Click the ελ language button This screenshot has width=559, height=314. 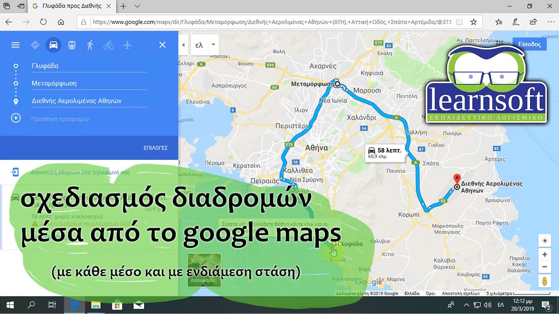(200, 45)
